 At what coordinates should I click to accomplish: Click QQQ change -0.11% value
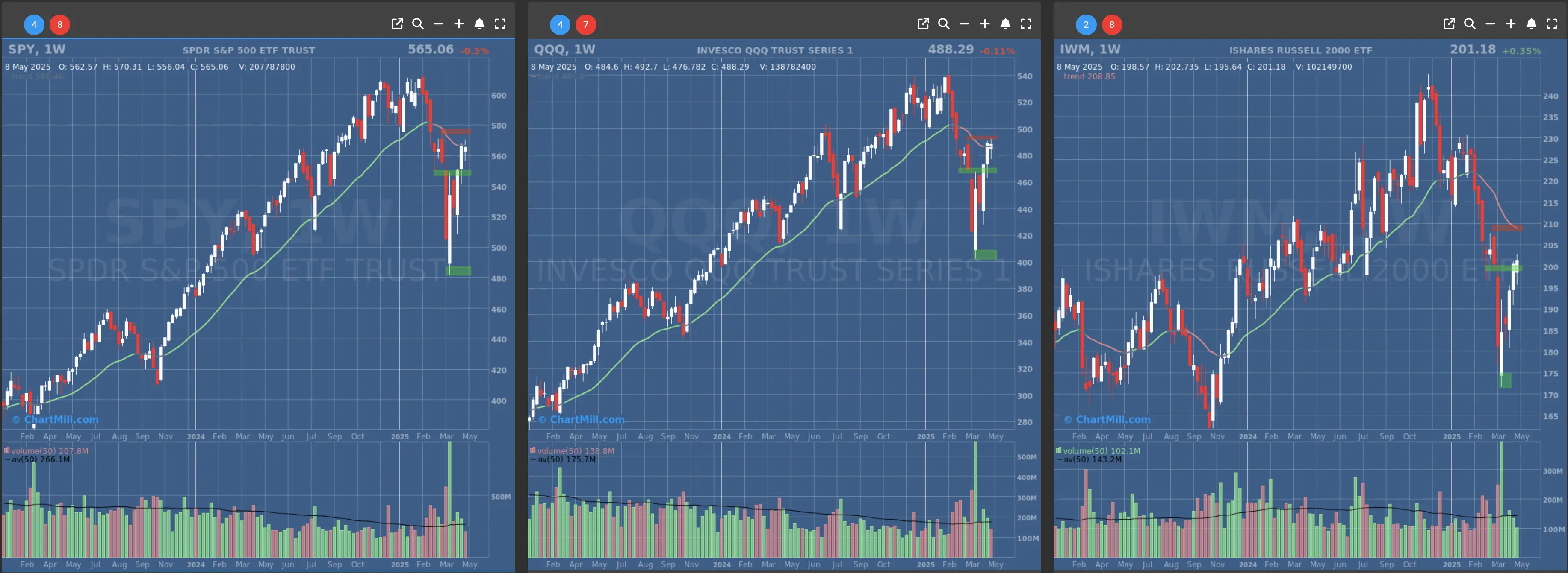(x=997, y=51)
